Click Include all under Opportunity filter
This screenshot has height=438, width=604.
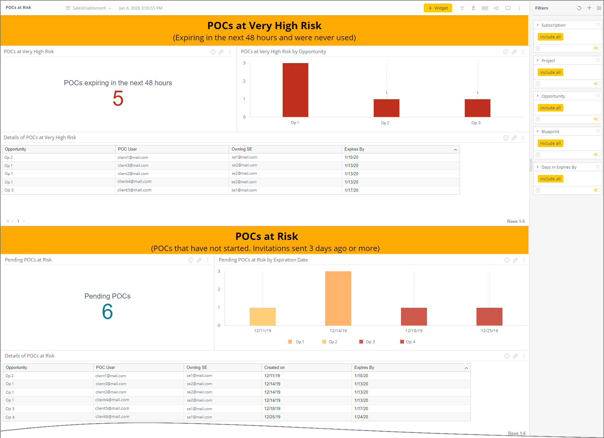point(550,108)
